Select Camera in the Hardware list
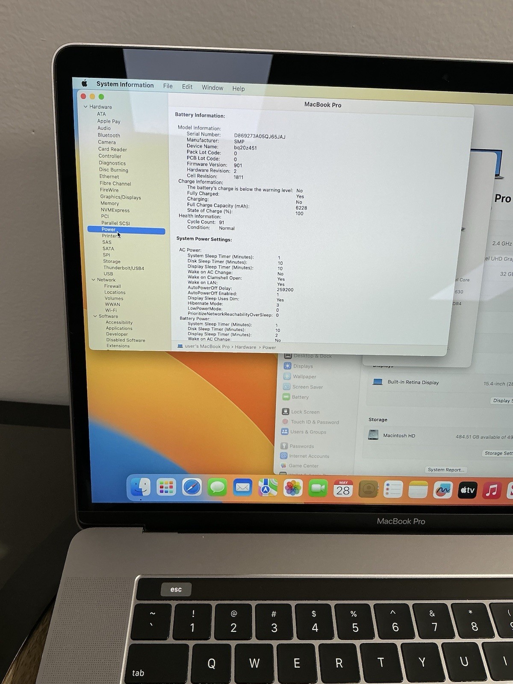 106,142
